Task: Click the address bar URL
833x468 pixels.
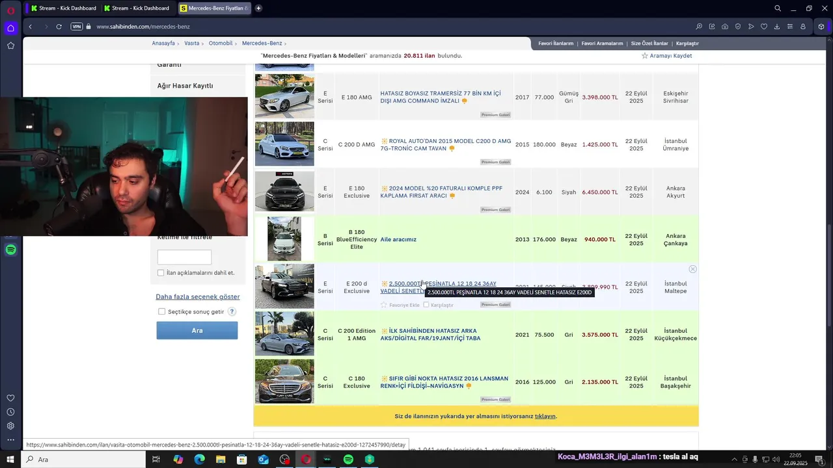Action: [143, 27]
